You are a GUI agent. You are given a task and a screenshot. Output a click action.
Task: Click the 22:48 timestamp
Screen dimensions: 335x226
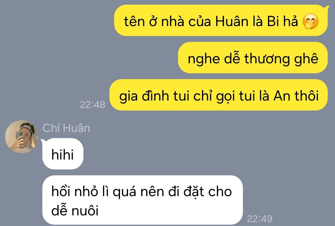coord(92,105)
